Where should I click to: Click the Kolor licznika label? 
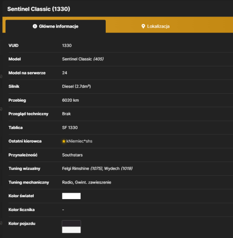pyautogui.click(x=21, y=210)
